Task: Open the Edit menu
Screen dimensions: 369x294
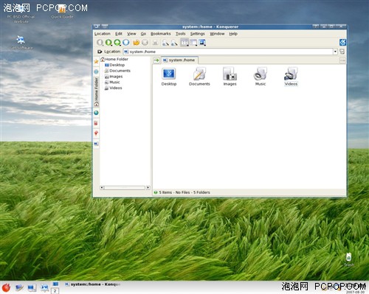Action: [x=119, y=34]
